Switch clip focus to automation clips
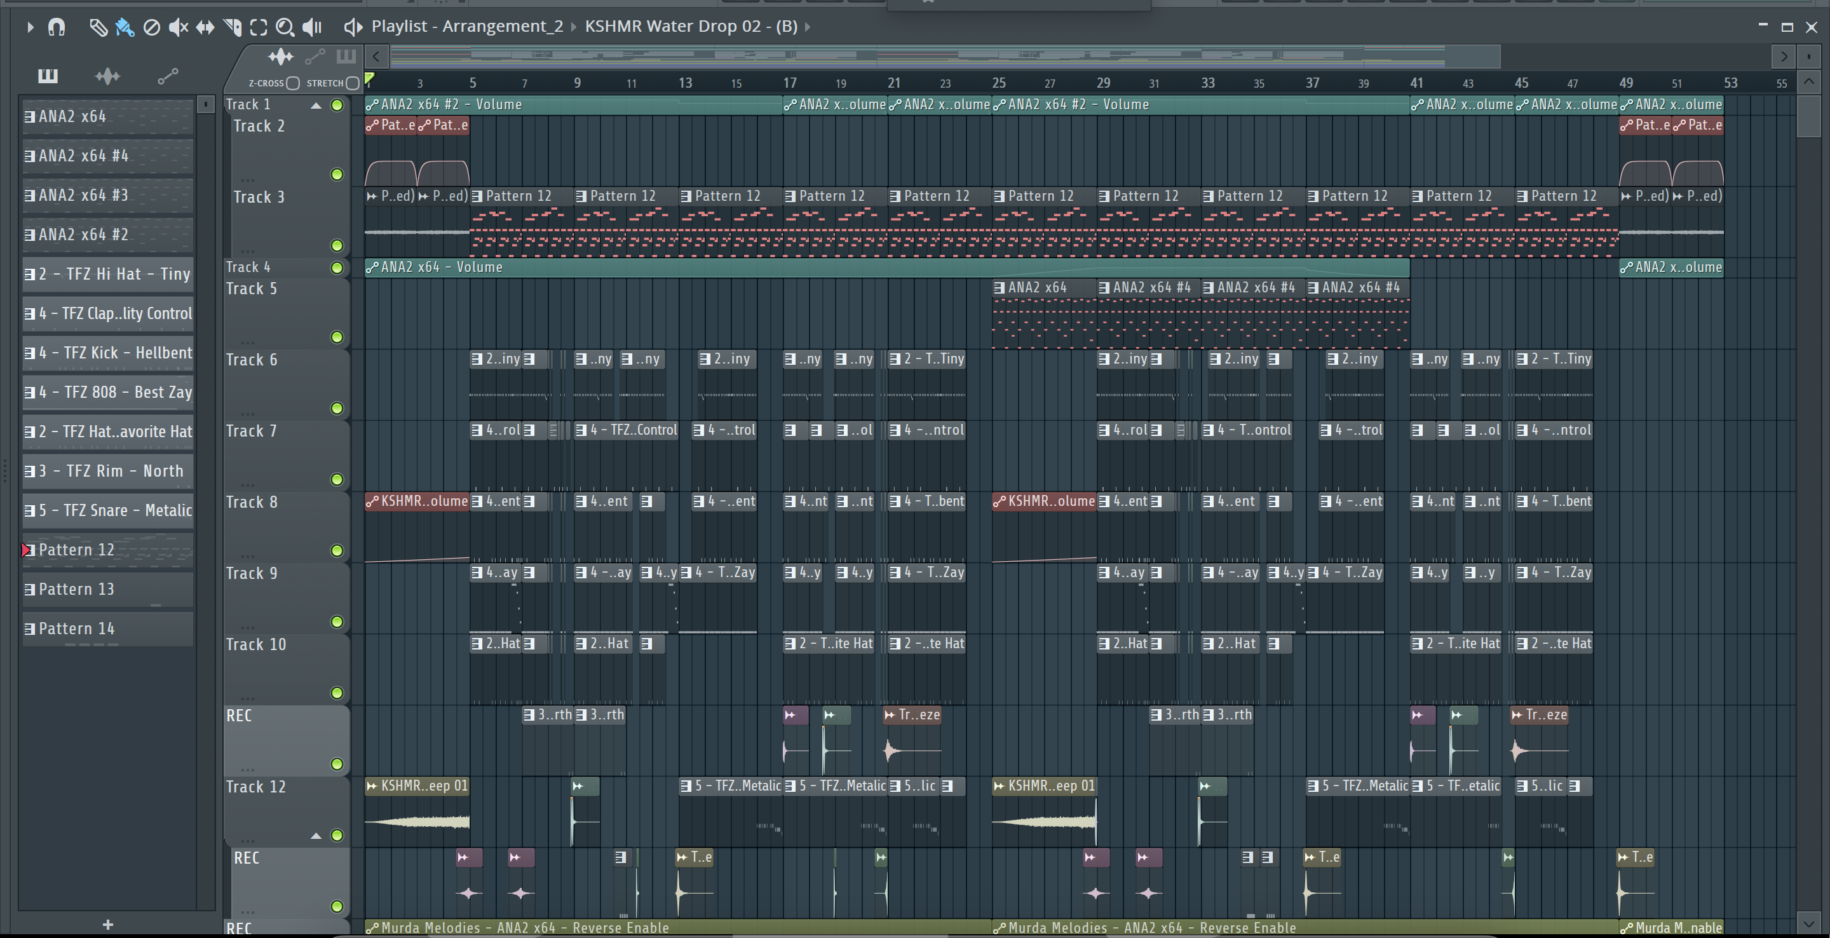 click(x=315, y=56)
